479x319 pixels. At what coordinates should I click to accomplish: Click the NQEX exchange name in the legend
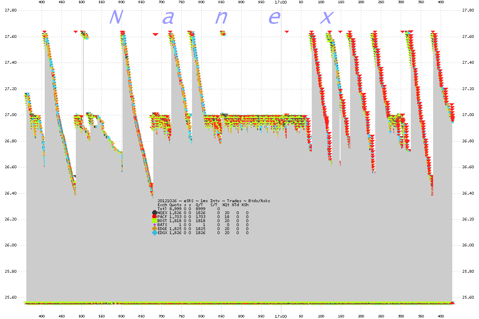162,213
